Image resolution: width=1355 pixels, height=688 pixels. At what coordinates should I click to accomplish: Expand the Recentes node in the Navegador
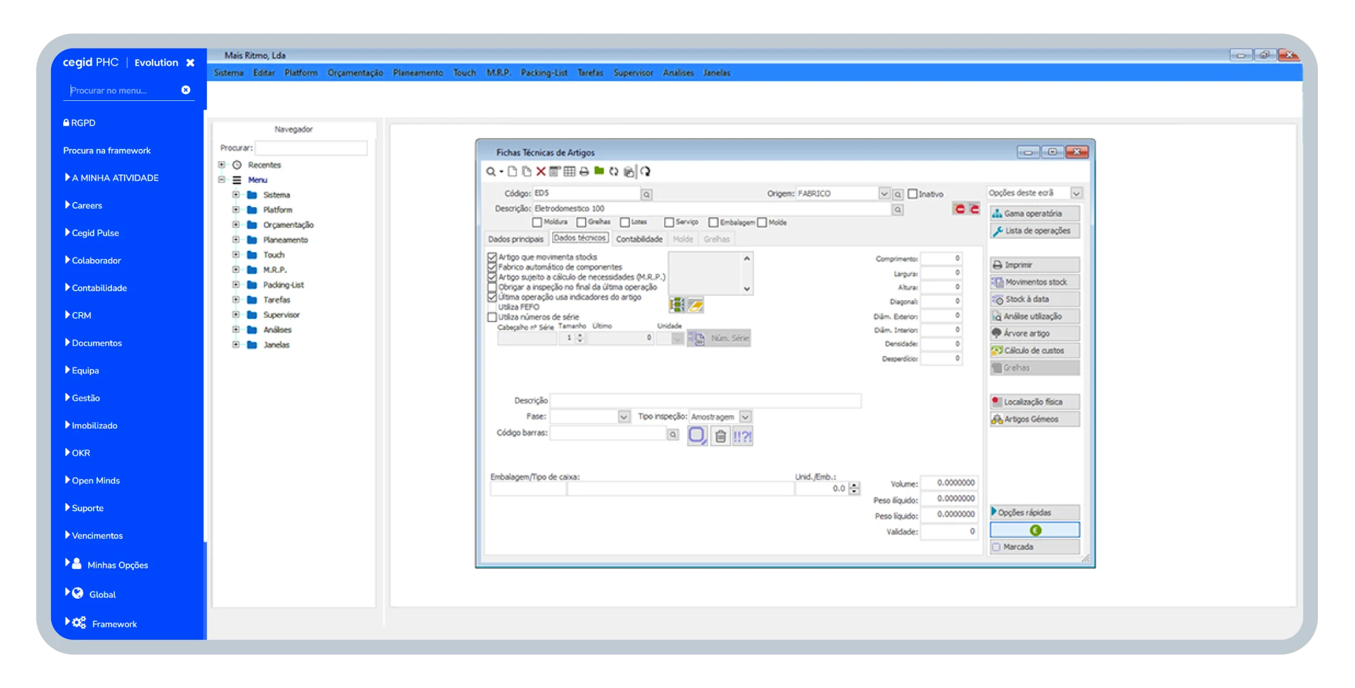click(x=222, y=165)
